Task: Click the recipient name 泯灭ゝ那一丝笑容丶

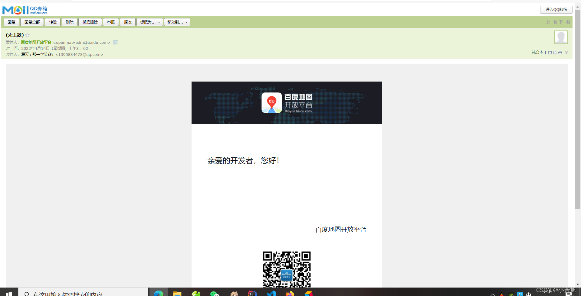Action: click(x=37, y=55)
